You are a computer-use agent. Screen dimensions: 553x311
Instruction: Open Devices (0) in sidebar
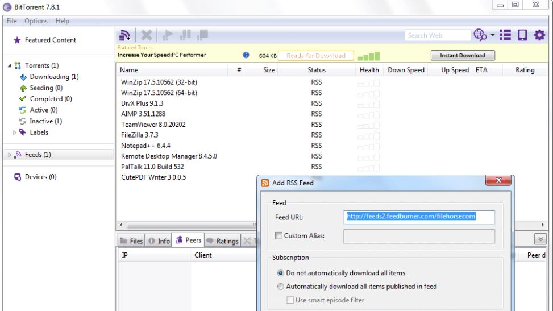tap(17, 177)
